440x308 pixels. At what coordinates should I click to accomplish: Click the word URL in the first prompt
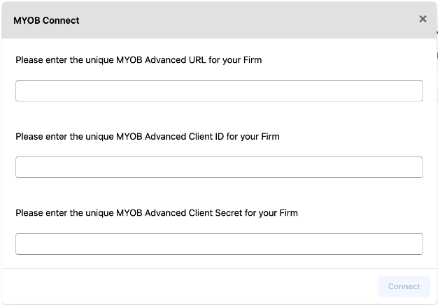[197, 60]
